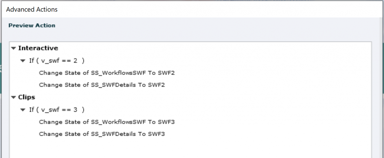
Task: Select Change State of SS_WorkflowsSWF To SWF2
Action: (106, 73)
